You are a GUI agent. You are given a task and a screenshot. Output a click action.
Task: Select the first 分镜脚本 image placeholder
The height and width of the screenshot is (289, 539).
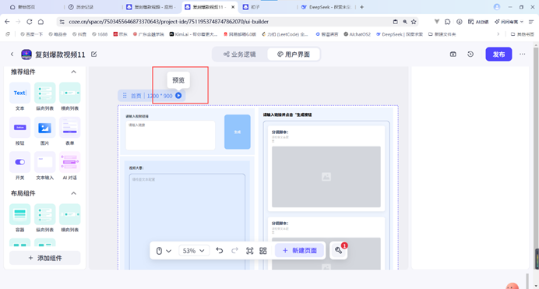326,177
